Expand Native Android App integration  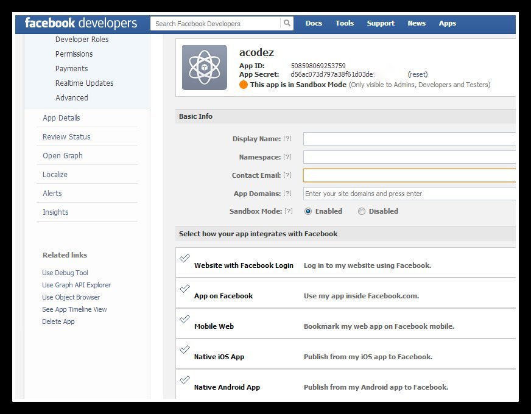(x=346, y=384)
